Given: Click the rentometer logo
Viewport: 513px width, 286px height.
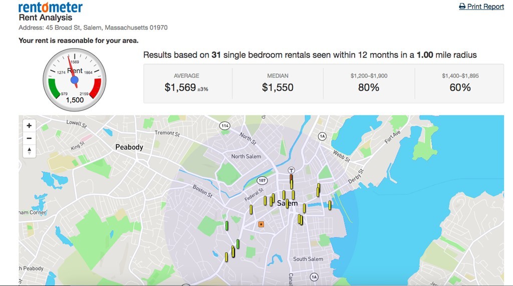Looking at the screenshot, I should 51,7.
